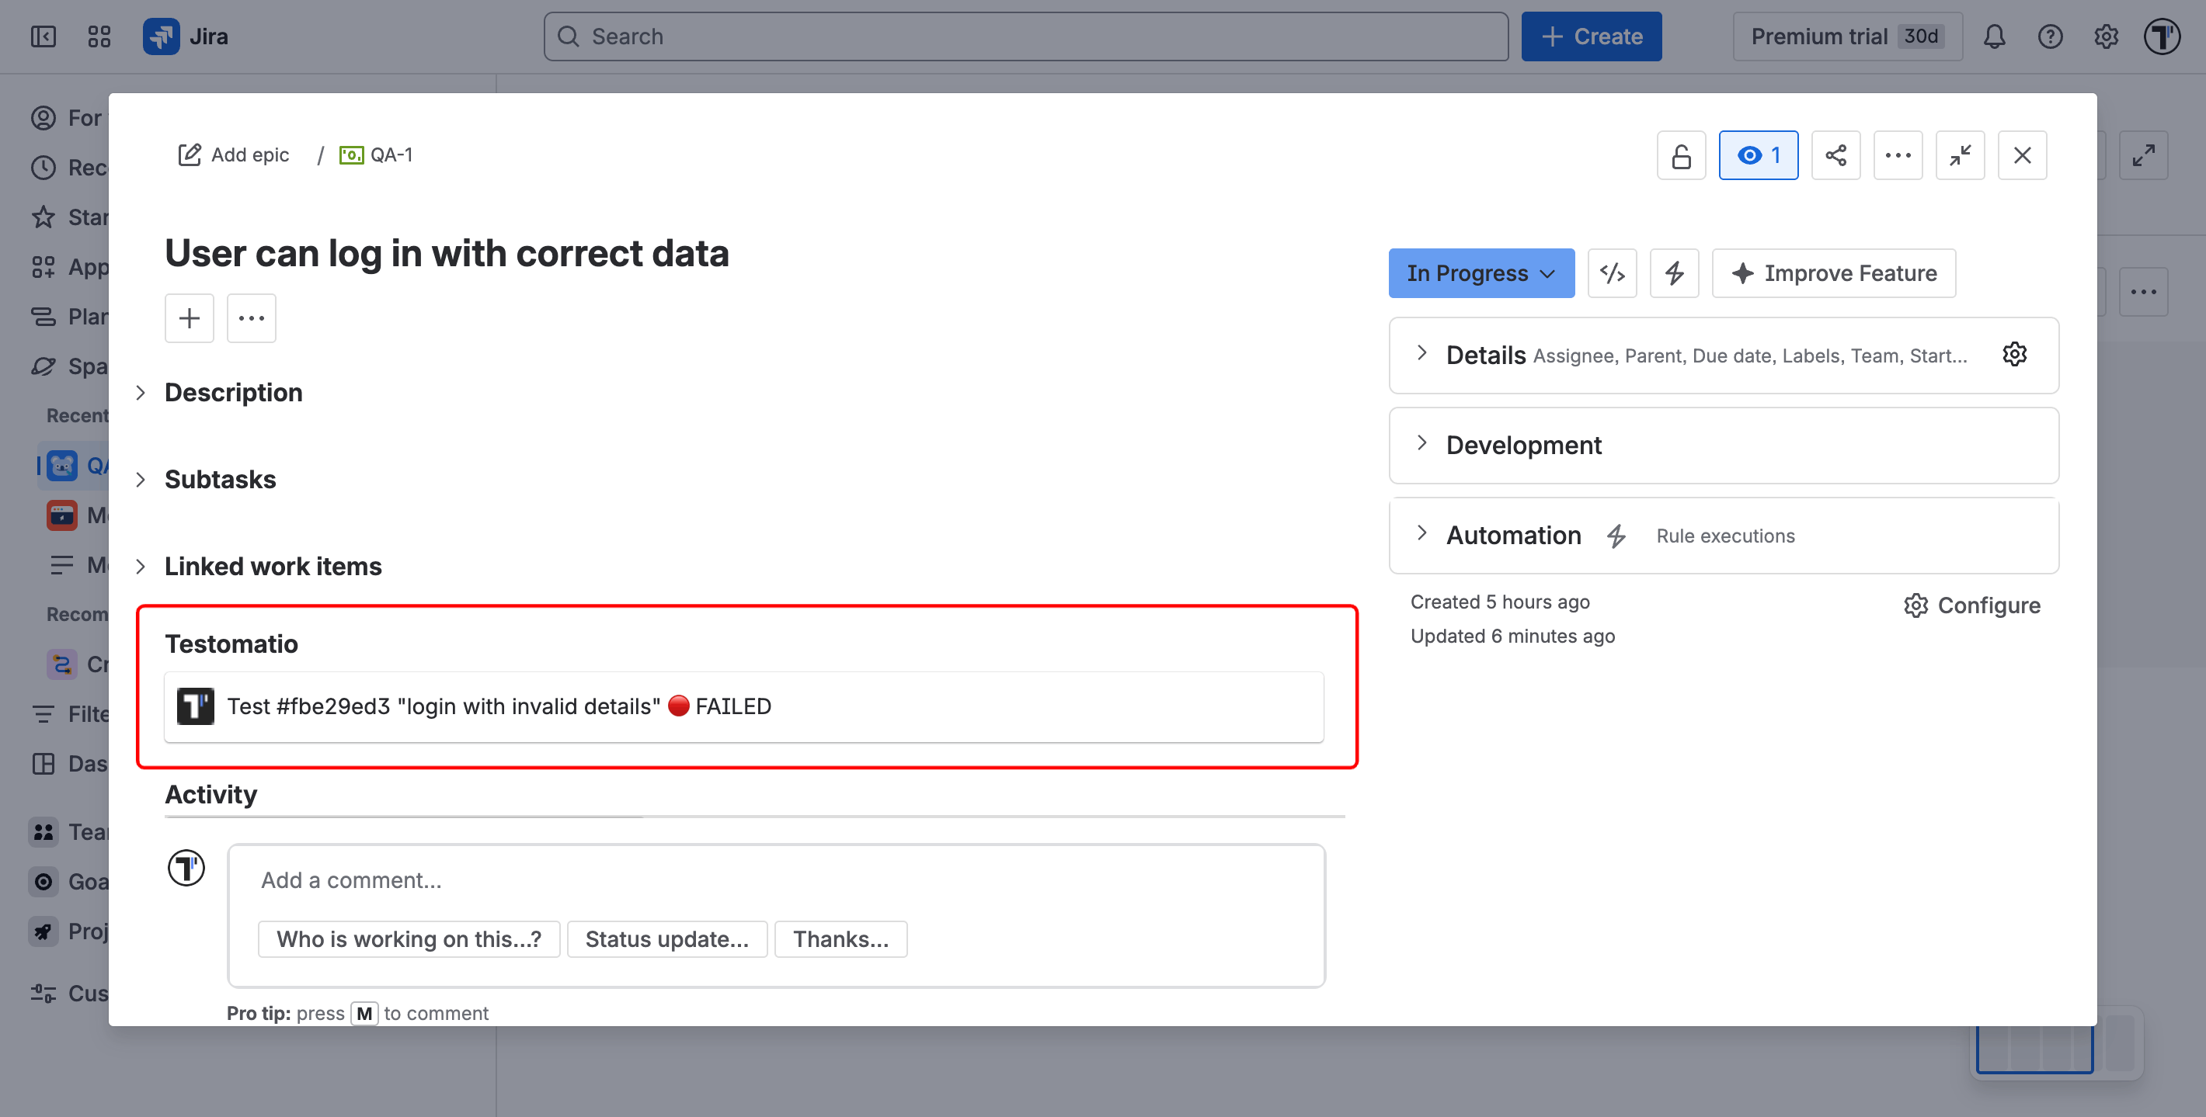Viewport: 2206px width, 1117px height.
Task: Click Updated 6 minutes ago text
Action: tap(1512, 636)
